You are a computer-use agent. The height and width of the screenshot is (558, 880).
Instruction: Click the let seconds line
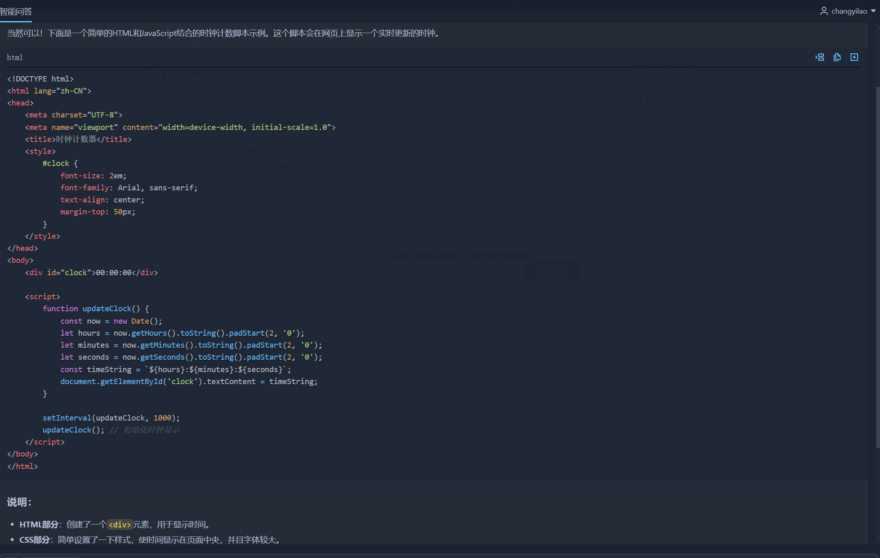click(x=191, y=357)
